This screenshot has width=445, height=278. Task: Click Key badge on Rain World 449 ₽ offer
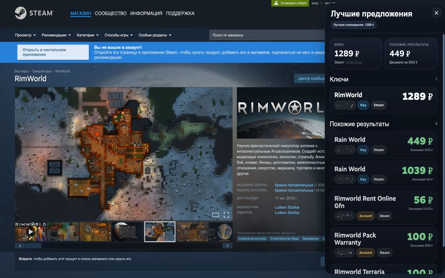point(363,150)
